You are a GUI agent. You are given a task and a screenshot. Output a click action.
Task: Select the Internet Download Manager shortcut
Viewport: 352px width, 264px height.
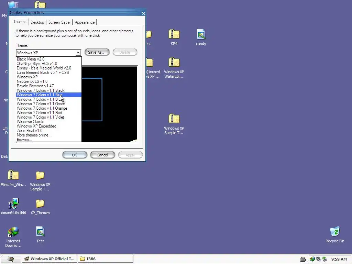[13, 232]
